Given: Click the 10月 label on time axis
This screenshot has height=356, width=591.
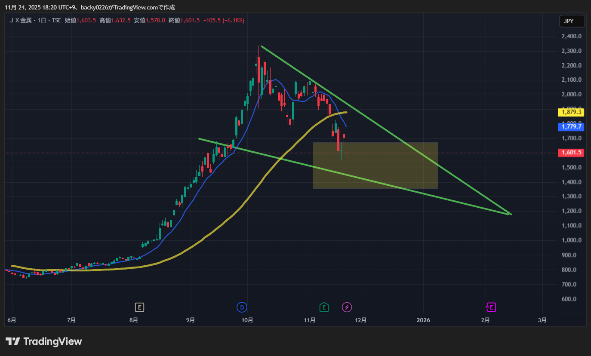Looking at the screenshot, I should coord(247,320).
